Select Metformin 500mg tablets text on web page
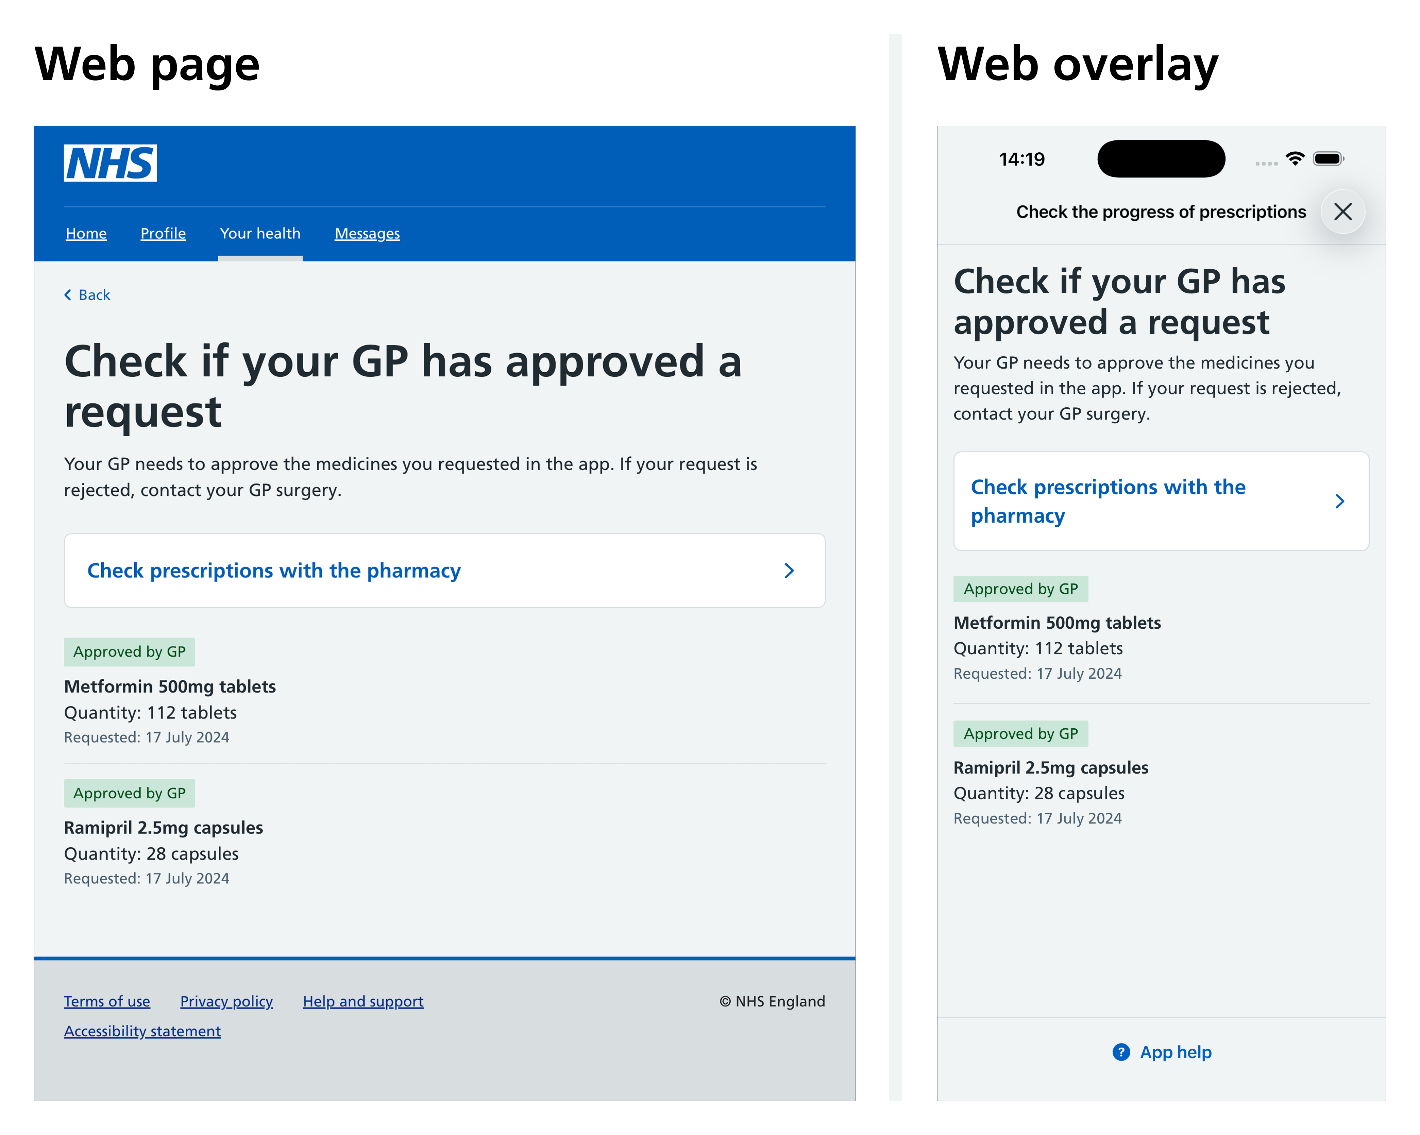1420x1135 pixels. tap(170, 687)
